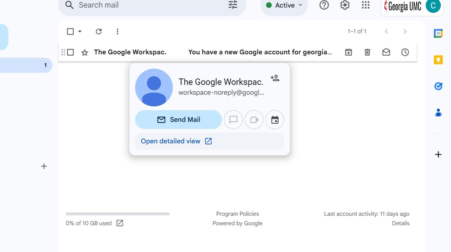Screen dimensions: 451x252
Task: Start video call from contact card
Action: (x=254, y=120)
